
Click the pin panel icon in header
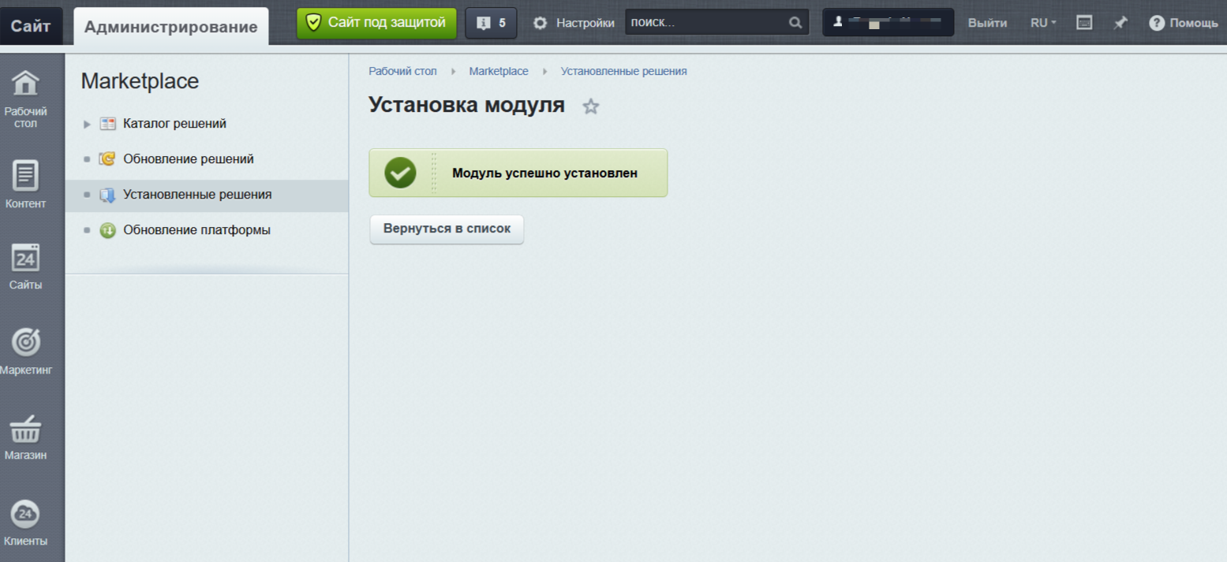click(1120, 23)
